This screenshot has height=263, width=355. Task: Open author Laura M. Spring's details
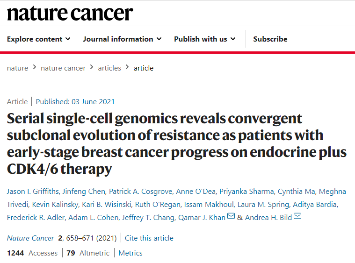coord(263,205)
